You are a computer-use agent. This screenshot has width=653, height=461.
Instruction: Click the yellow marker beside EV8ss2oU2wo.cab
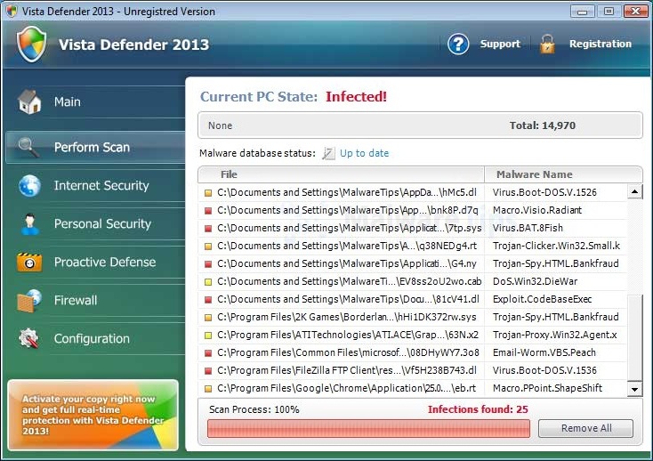click(208, 282)
